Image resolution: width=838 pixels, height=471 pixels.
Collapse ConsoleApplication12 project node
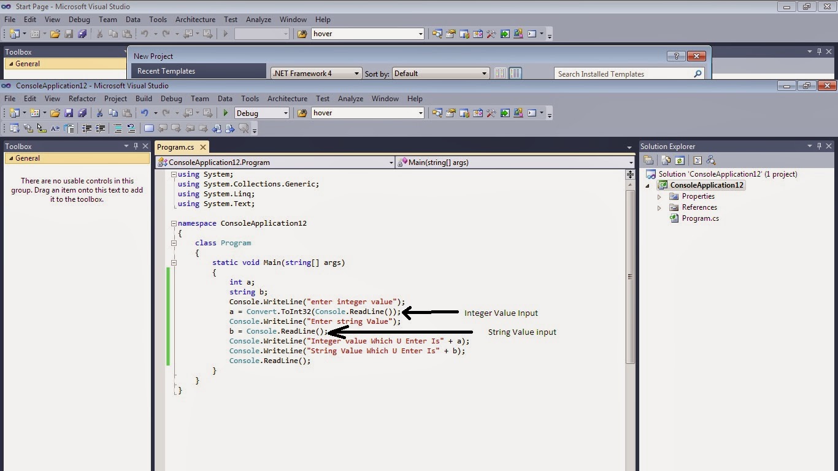648,186
